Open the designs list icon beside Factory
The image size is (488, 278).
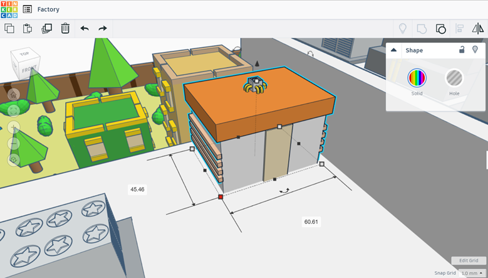(28, 9)
